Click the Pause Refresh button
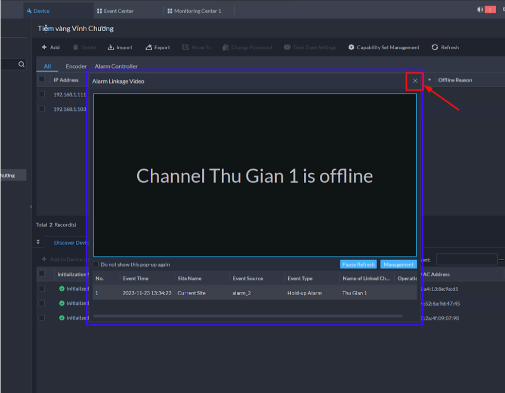505x393 pixels. click(x=358, y=264)
